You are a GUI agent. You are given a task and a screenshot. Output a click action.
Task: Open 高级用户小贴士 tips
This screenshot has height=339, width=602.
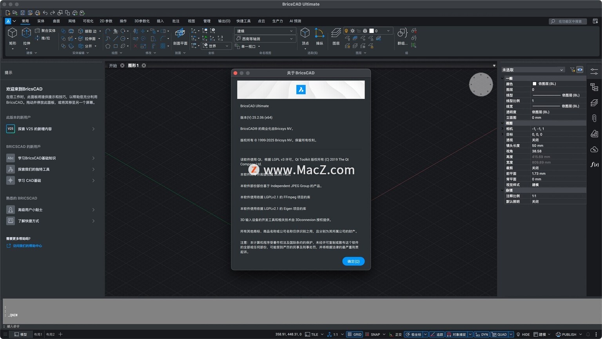click(51, 210)
